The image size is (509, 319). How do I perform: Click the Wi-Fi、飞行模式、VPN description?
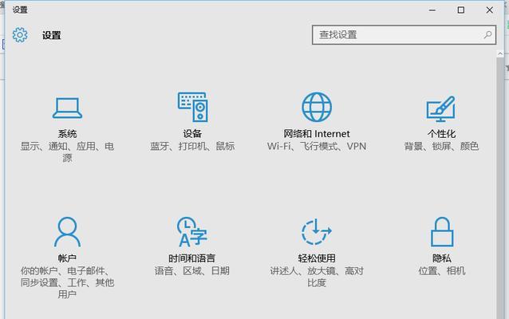click(x=317, y=147)
